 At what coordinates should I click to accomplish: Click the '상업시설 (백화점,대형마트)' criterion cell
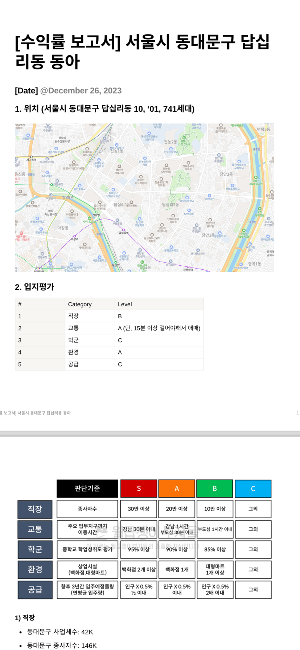(87, 569)
